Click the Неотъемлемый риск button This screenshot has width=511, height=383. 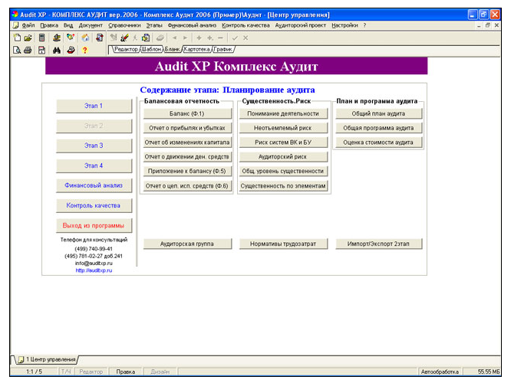tap(283, 128)
